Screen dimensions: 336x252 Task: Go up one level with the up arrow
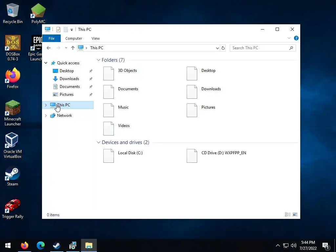coord(73,48)
